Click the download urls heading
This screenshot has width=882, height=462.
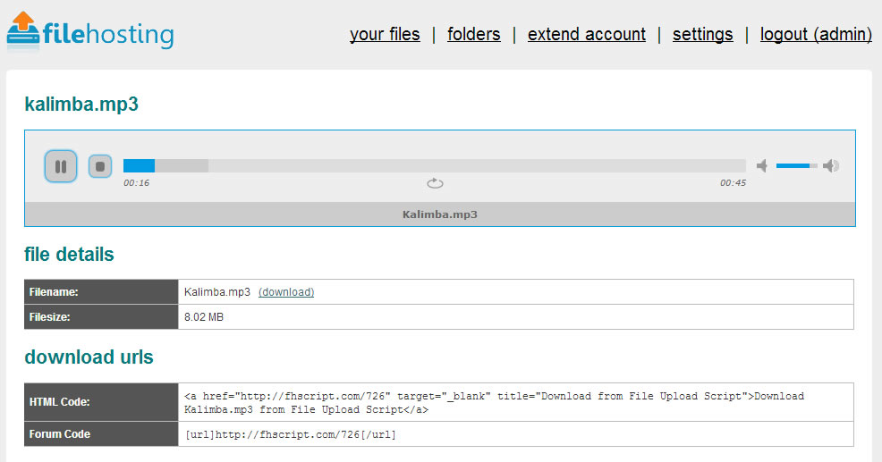[x=89, y=357]
